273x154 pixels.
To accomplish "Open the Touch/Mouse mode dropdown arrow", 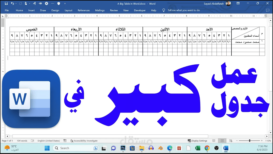I will pos(30,4).
